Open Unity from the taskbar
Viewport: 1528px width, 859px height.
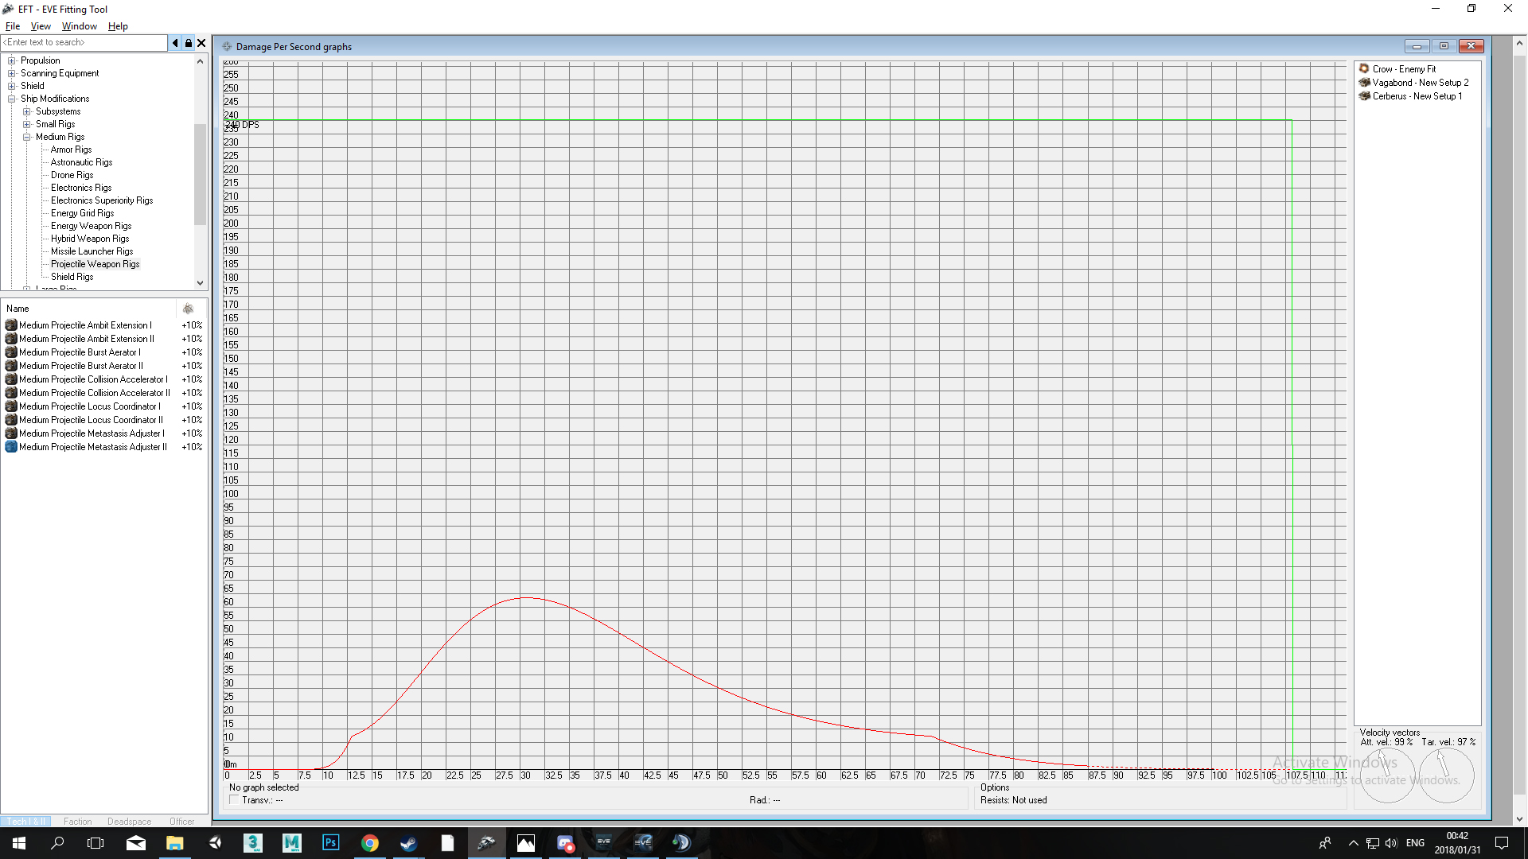pyautogui.click(x=215, y=843)
